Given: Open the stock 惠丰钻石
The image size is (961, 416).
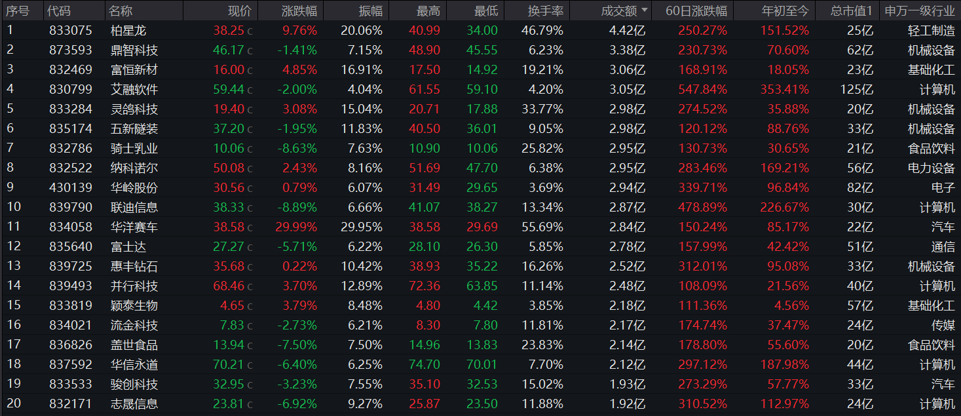Looking at the screenshot, I should coord(134,266).
